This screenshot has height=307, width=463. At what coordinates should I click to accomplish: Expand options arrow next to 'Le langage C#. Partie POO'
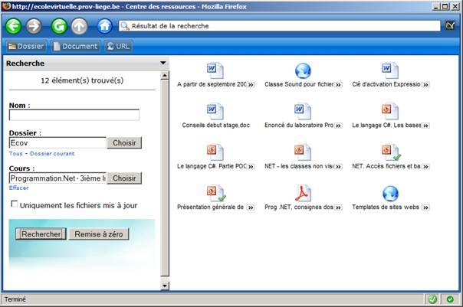point(251,166)
